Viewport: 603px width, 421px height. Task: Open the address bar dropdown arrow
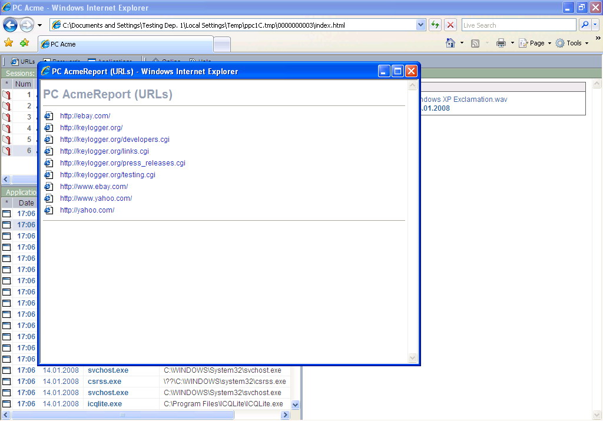click(x=420, y=25)
